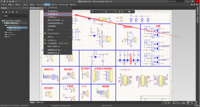Collapse the Source Documents folder
The height and width of the screenshot is (107, 200).
[x=4, y=25]
